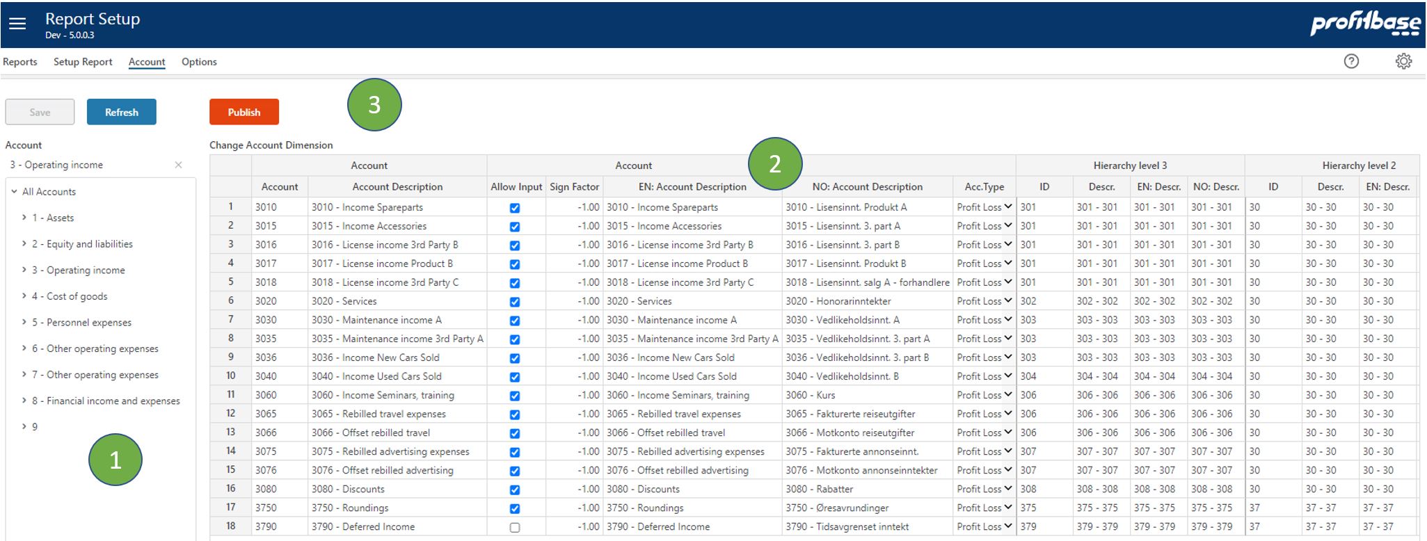Toggle Allow Input for account 3040
The image size is (1427, 541).
515,377
